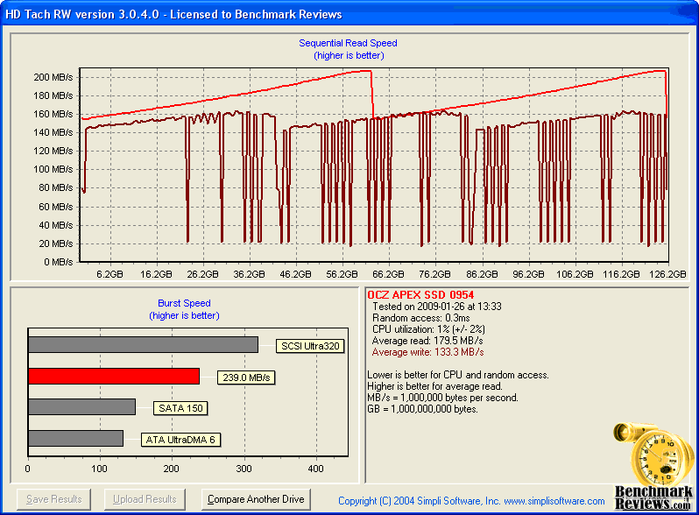The width and height of the screenshot is (699, 515).
Task: Click the Average write: 133.3 MB/s line
Action: (x=428, y=352)
